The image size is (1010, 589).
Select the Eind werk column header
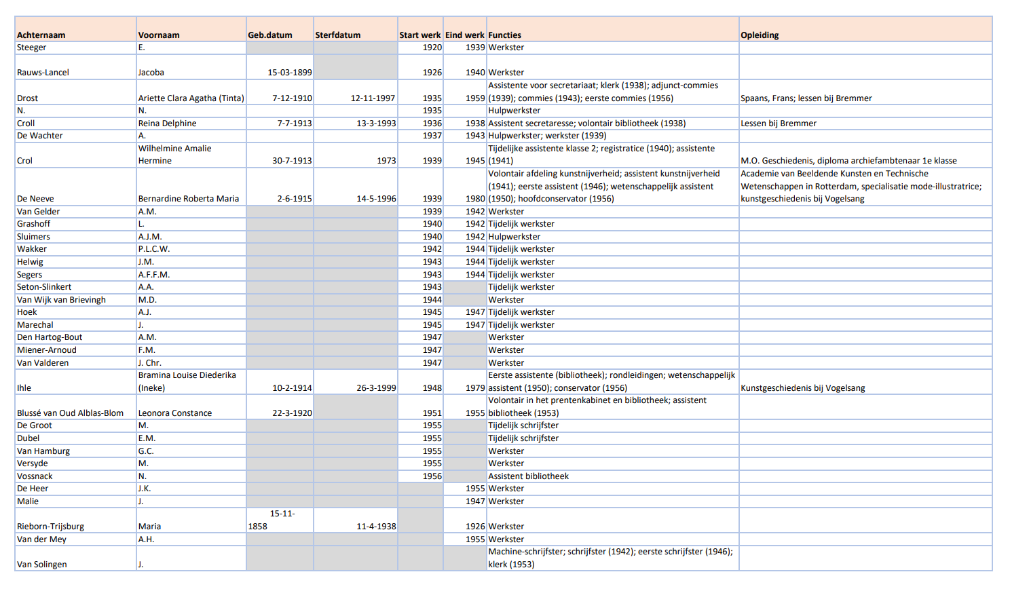(464, 35)
